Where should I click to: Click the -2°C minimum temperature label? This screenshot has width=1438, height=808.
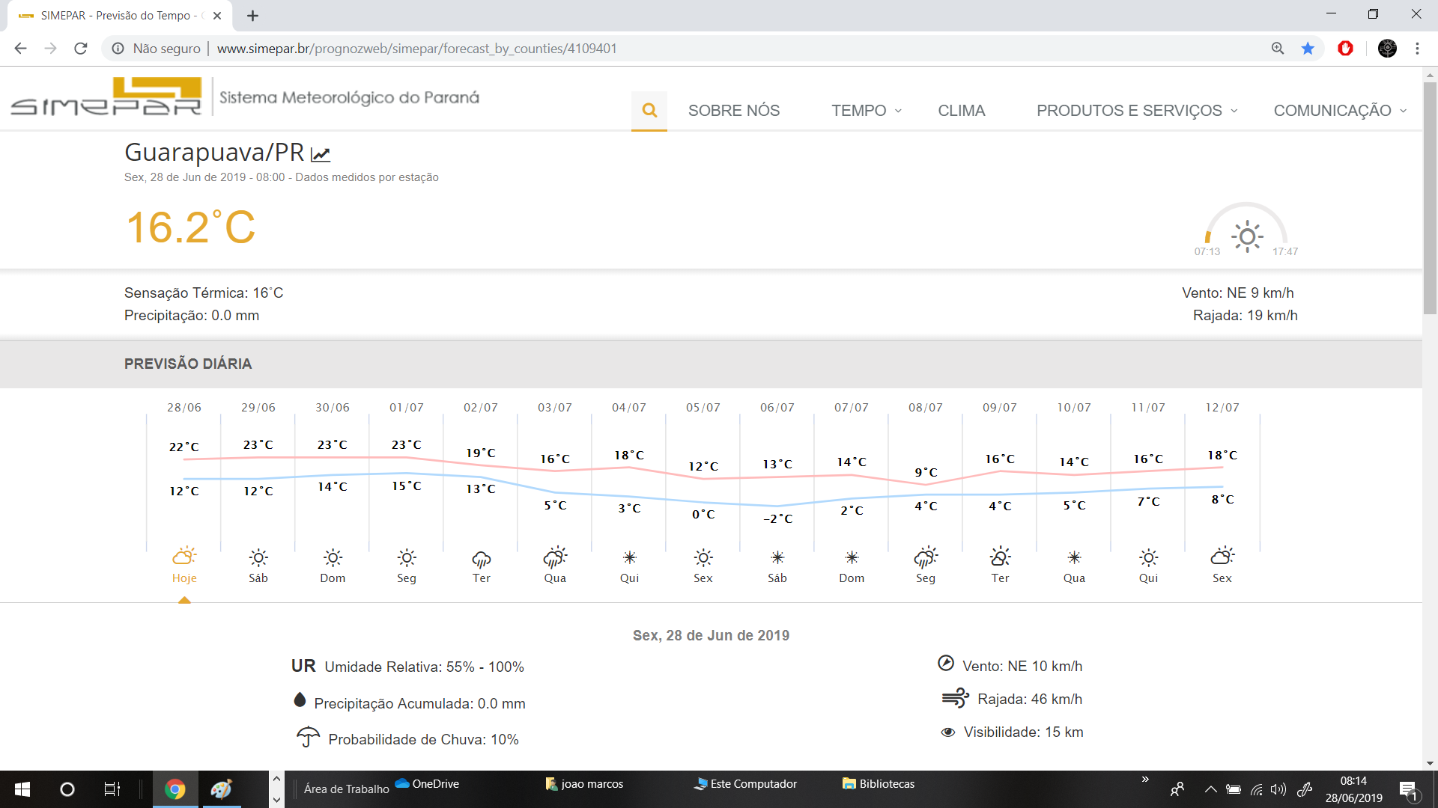point(777,518)
